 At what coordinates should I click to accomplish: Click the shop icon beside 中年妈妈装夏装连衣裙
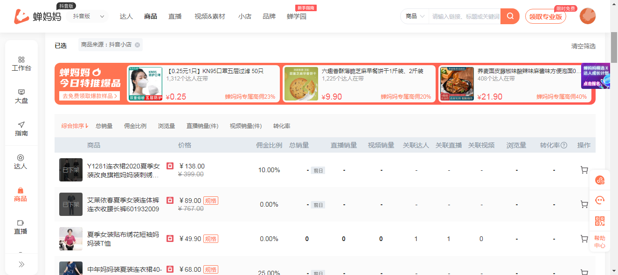click(x=170, y=269)
